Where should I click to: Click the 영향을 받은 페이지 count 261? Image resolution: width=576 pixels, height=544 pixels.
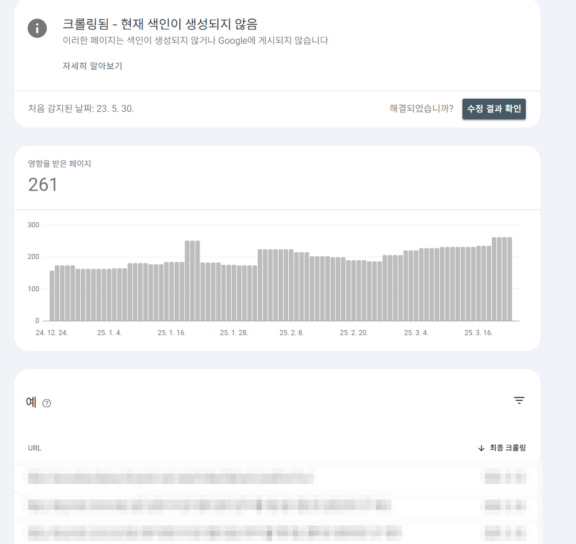point(43,185)
